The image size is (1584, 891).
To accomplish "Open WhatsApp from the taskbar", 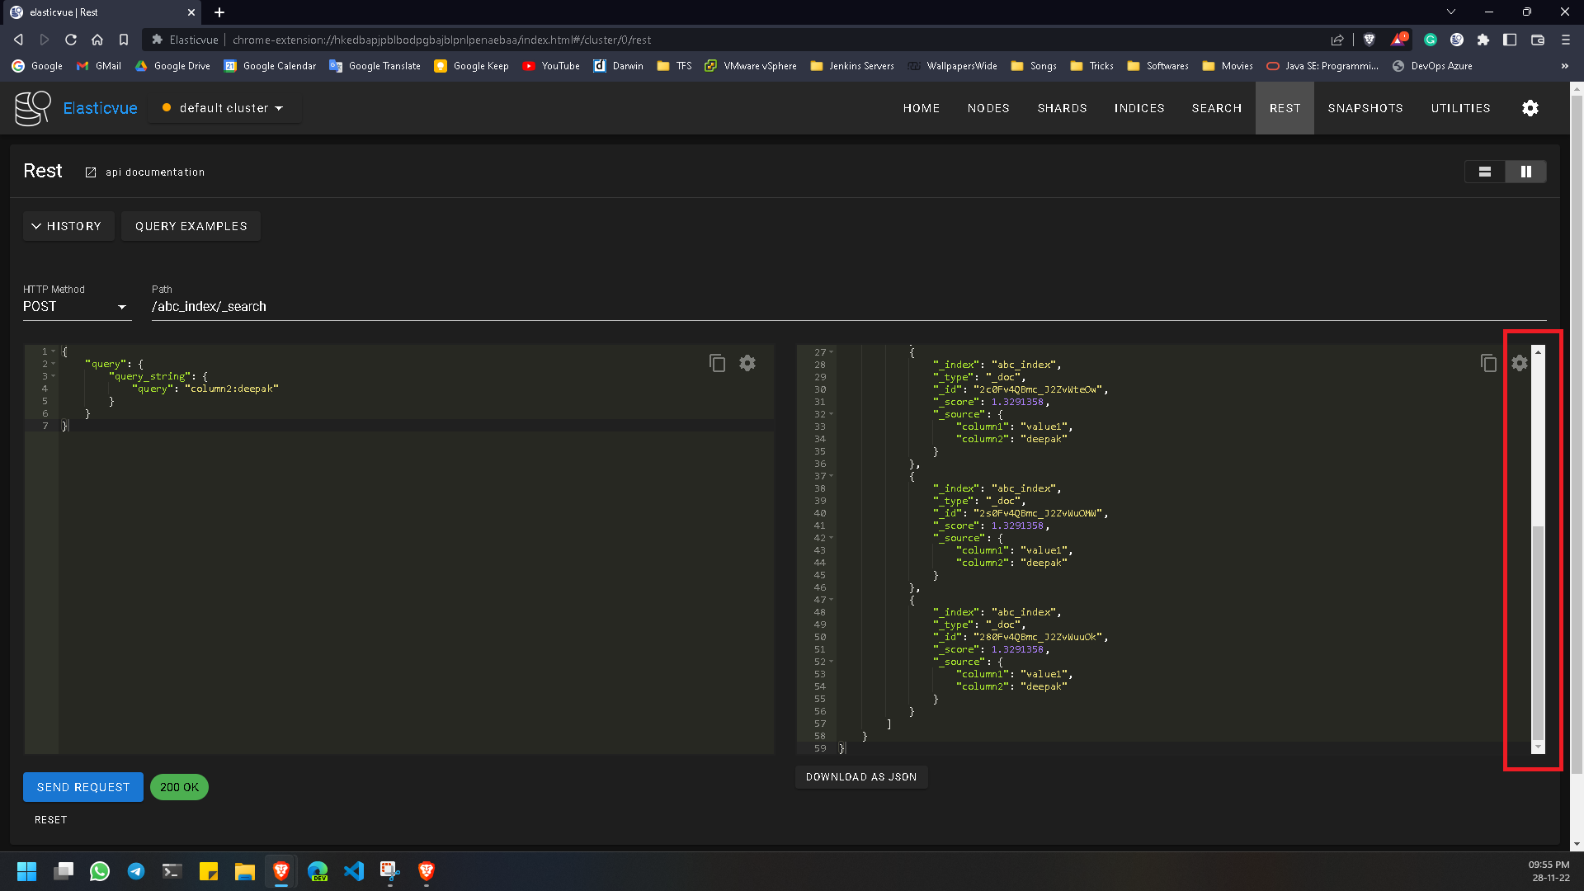I will pos(99,871).
